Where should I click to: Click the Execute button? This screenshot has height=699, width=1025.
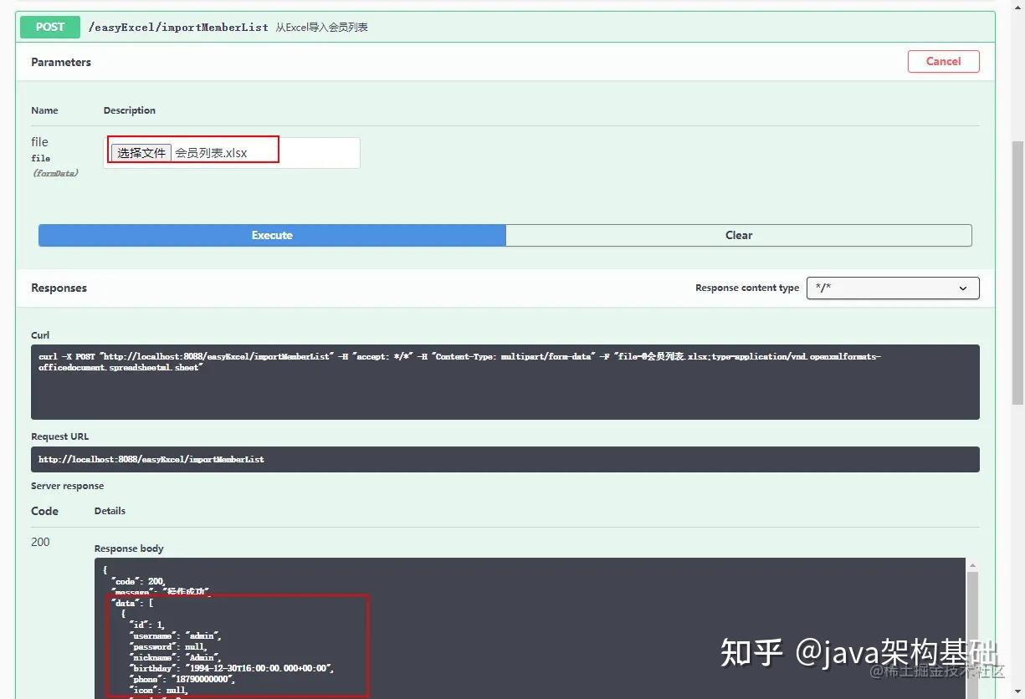271,235
